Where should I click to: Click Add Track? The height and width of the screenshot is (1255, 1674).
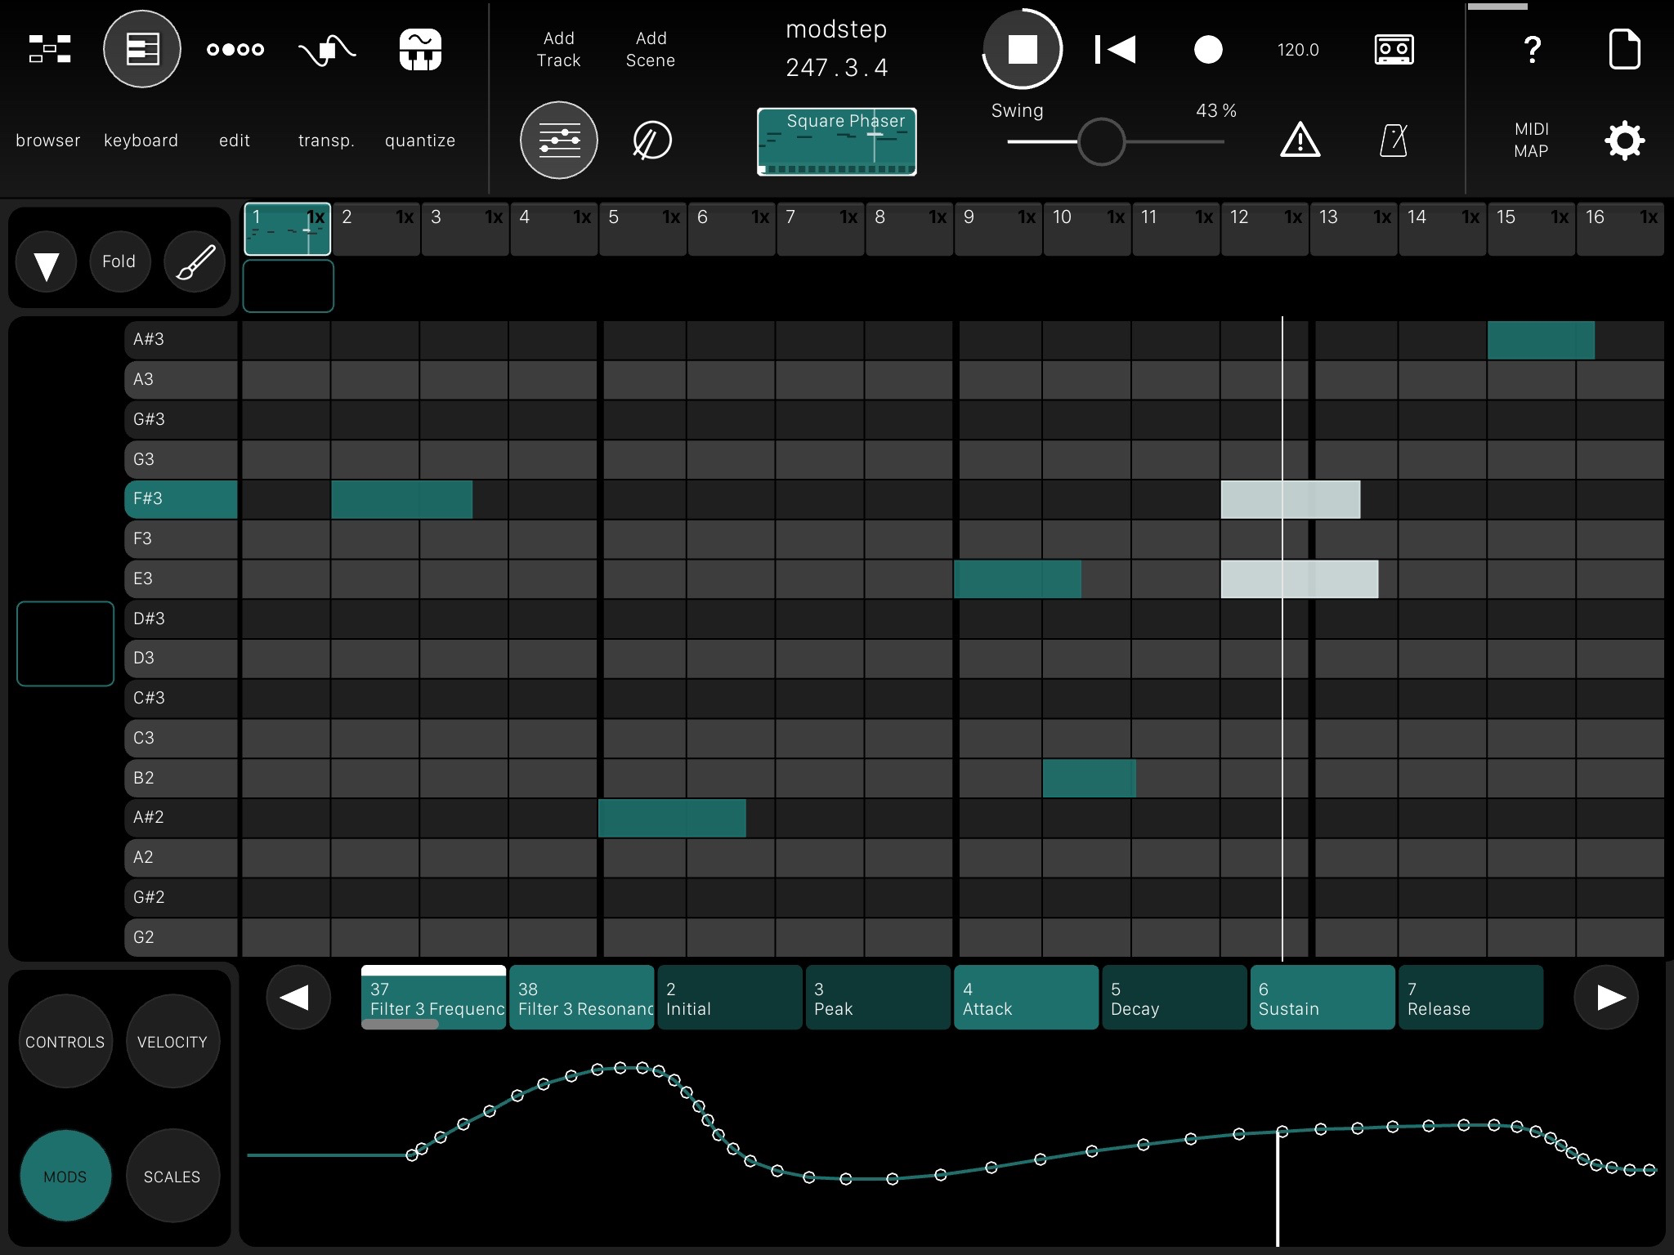pos(559,49)
